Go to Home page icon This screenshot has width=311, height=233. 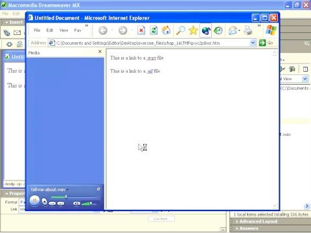point(166,30)
